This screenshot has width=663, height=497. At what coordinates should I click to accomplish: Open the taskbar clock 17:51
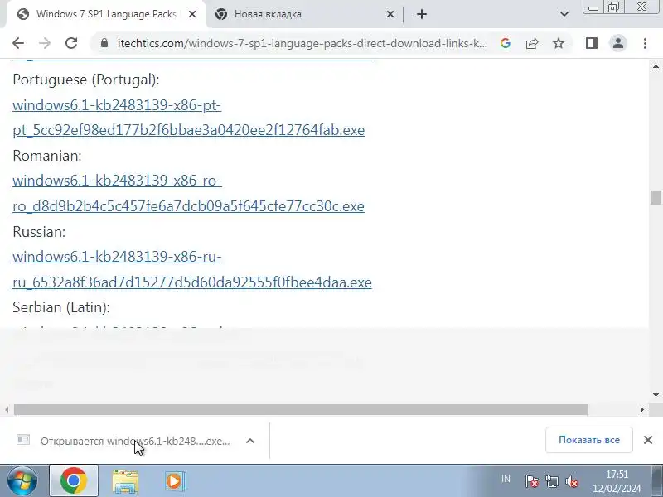tap(617, 481)
